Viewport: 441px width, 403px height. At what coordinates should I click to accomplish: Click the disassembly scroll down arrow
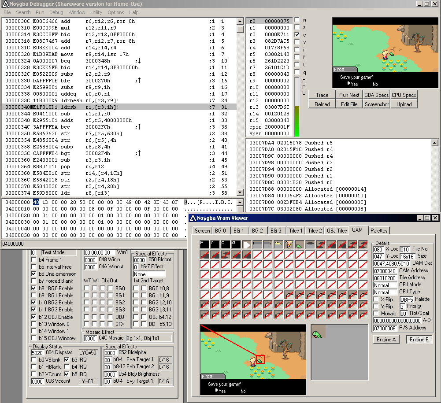tap(240, 192)
